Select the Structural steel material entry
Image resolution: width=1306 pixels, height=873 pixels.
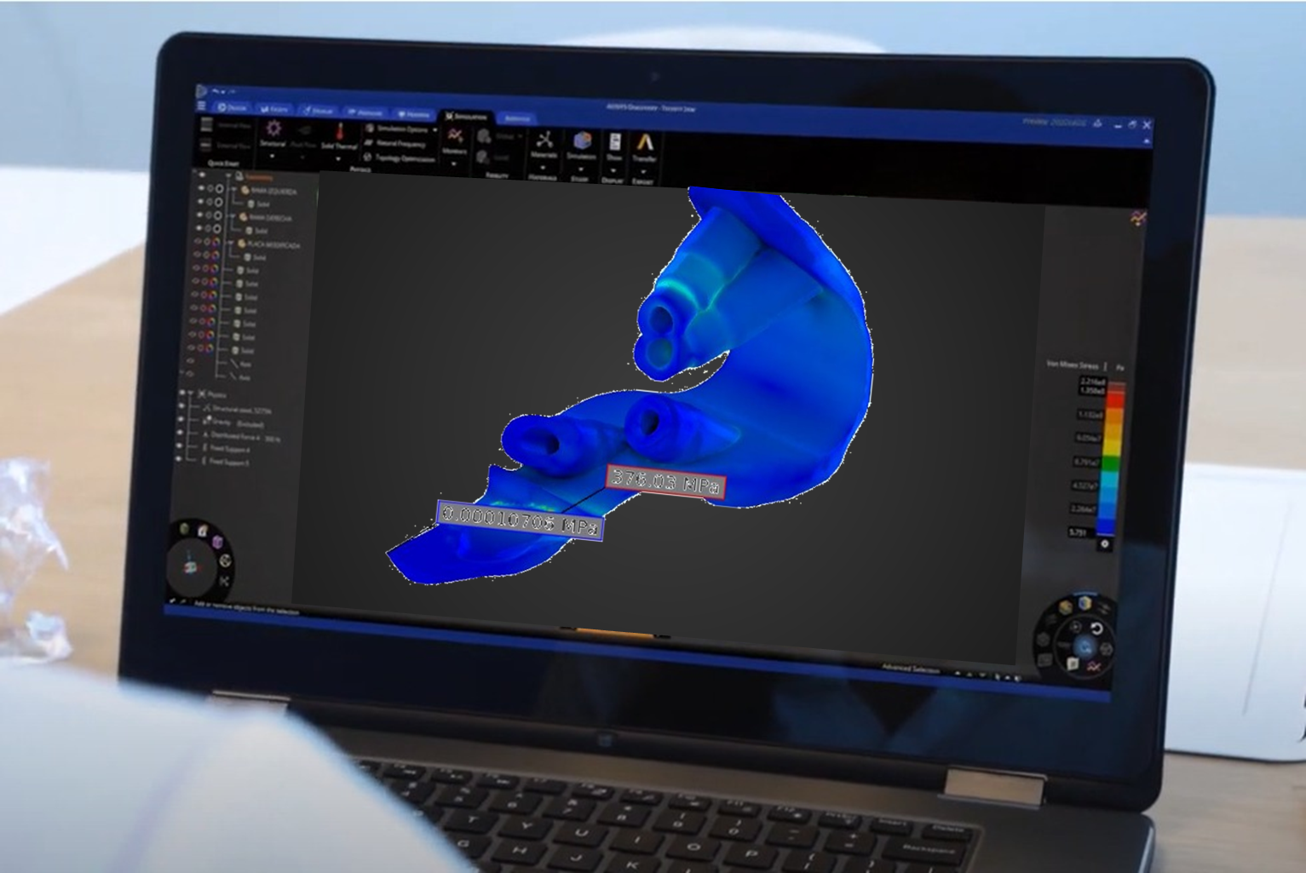coord(238,410)
